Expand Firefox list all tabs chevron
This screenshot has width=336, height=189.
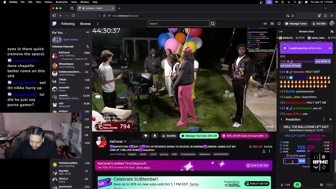[325, 8]
